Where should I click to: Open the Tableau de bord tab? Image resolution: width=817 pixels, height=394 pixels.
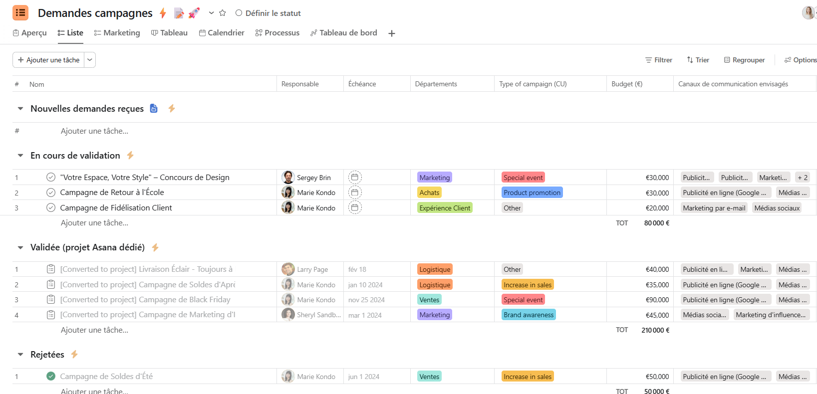pyautogui.click(x=343, y=33)
